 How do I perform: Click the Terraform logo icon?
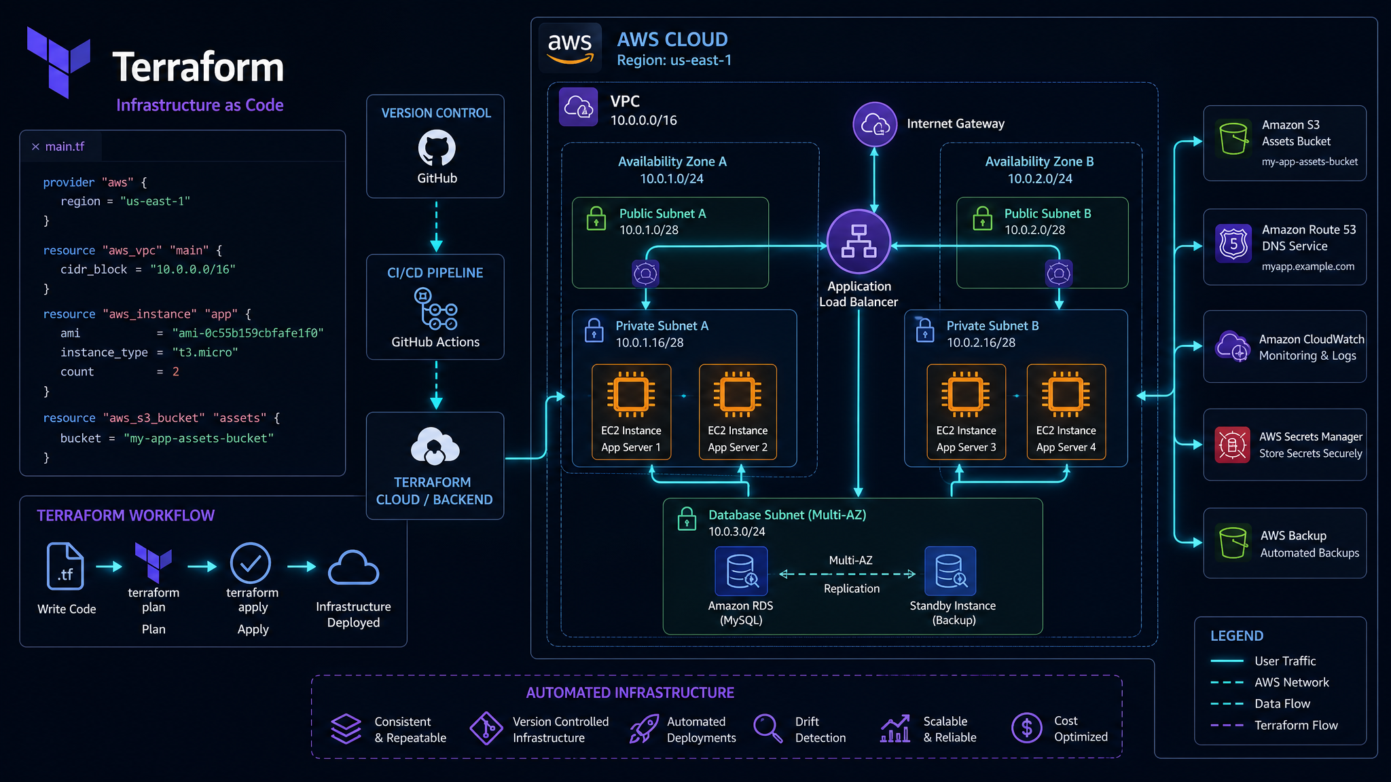pos(58,62)
